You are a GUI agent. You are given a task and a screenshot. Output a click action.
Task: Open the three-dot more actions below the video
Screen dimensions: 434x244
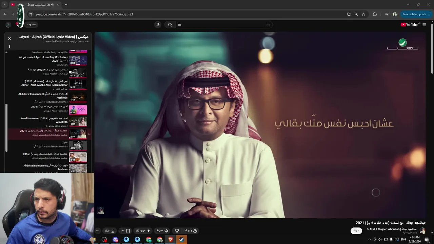pos(98,231)
